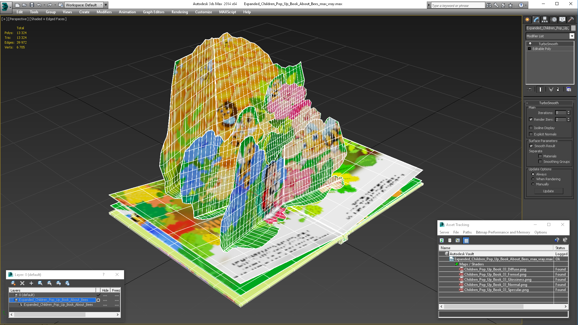The height and width of the screenshot is (325, 578).
Task: Click the Redo arrow icon
Action: pyautogui.click(x=50, y=5)
